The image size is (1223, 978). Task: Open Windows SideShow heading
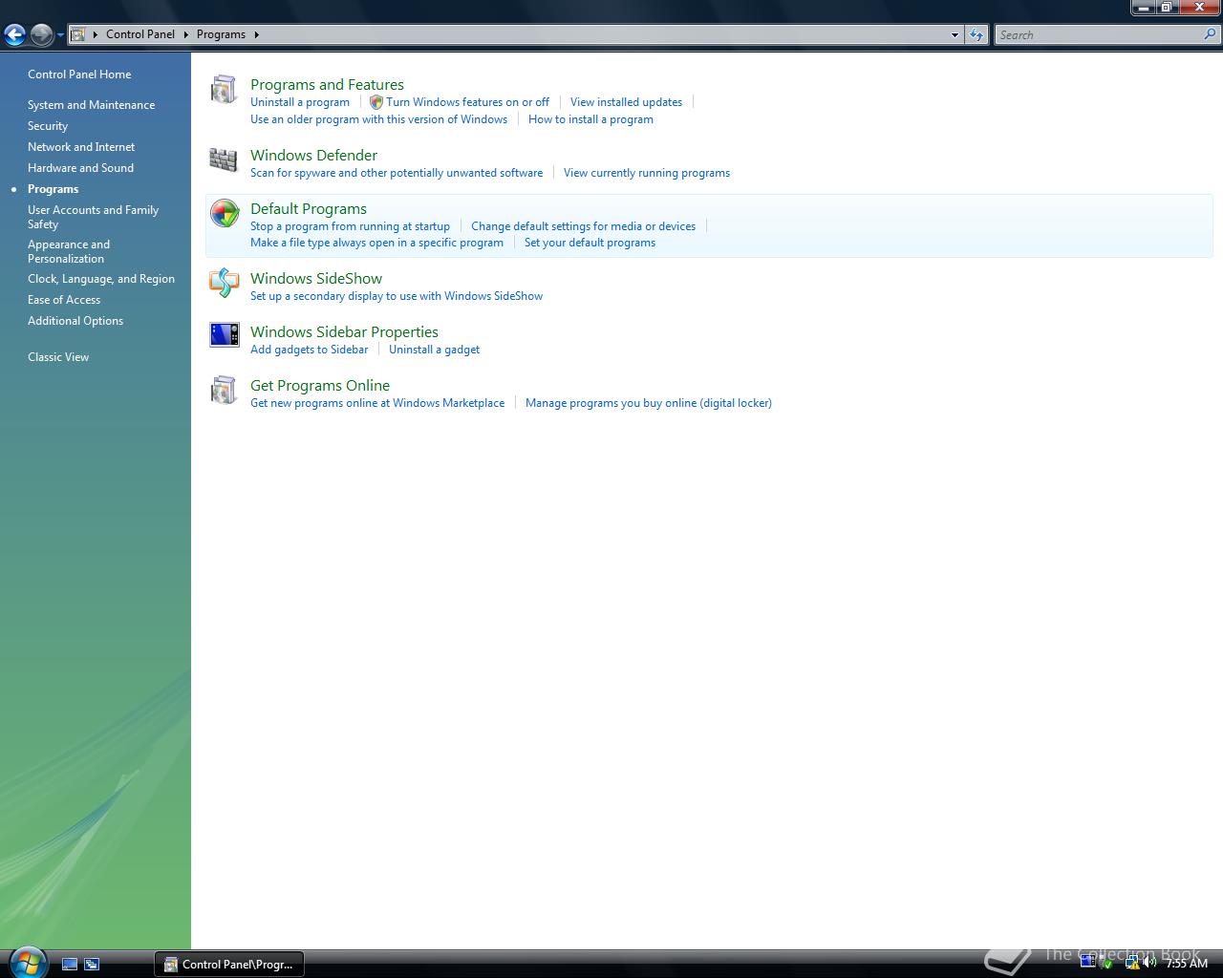click(x=316, y=279)
